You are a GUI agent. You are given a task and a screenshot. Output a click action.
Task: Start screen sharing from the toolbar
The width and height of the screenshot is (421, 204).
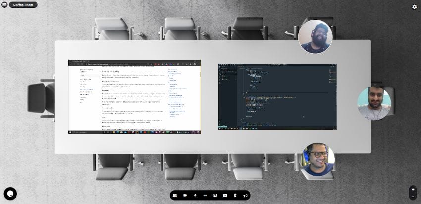(215, 196)
